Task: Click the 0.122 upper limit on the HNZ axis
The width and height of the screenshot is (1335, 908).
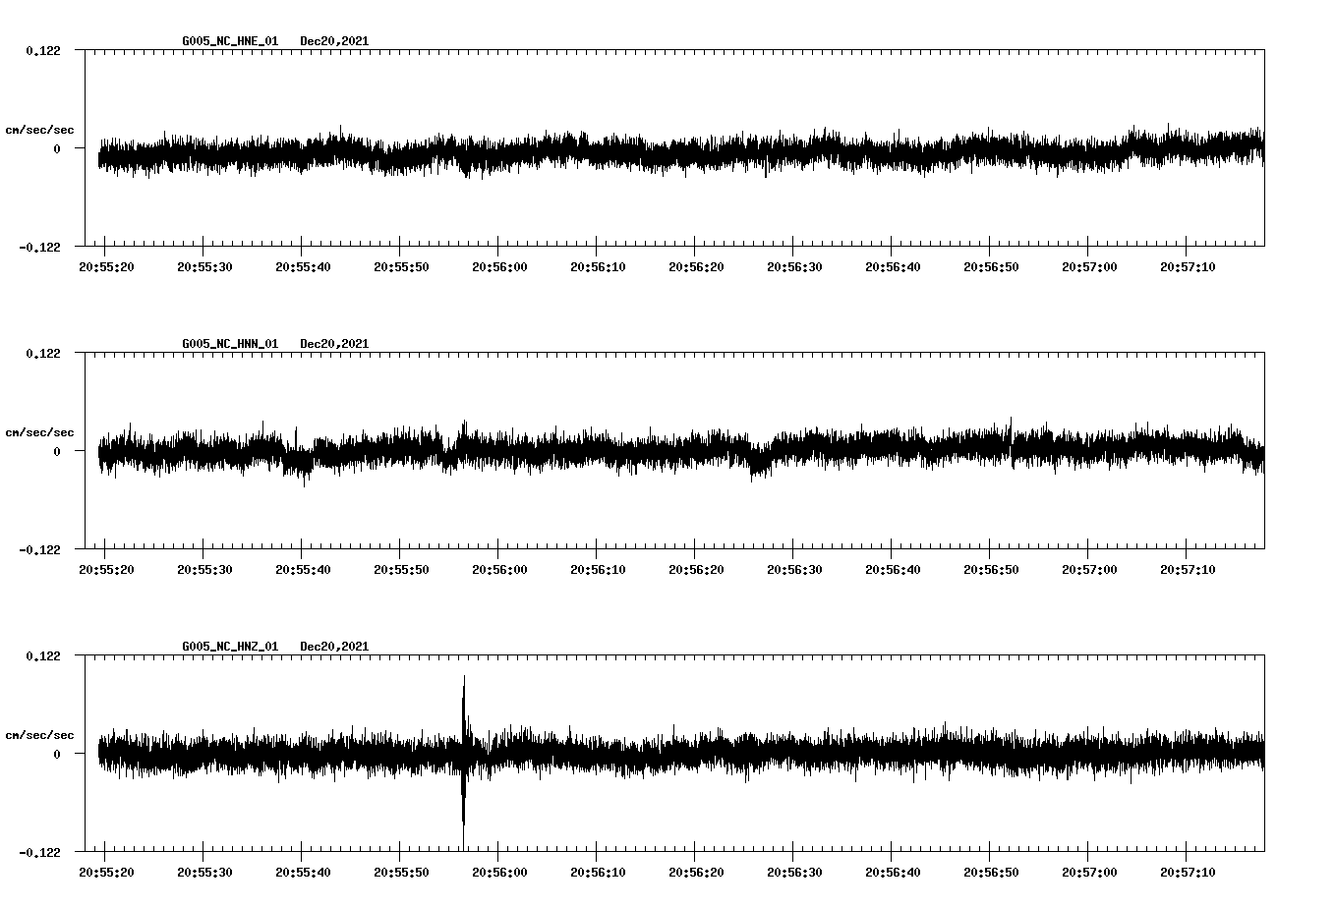Action: (42, 656)
